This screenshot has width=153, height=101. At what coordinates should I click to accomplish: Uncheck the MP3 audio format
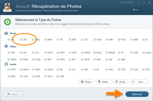9,69
